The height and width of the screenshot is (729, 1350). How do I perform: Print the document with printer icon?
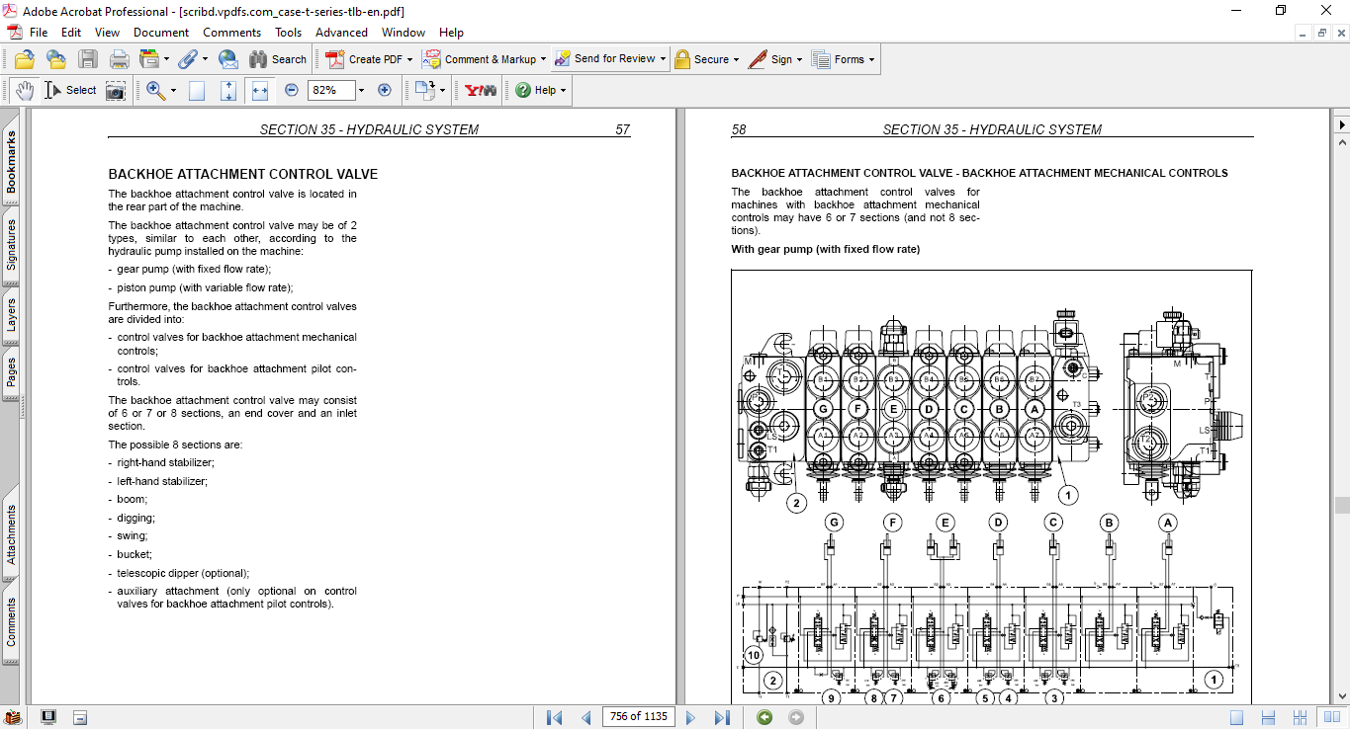[119, 59]
